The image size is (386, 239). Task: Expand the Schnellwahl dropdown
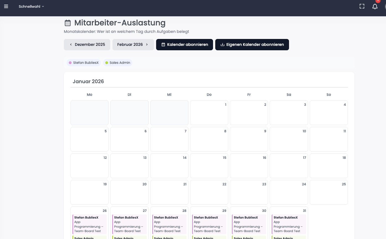coord(31,6)
